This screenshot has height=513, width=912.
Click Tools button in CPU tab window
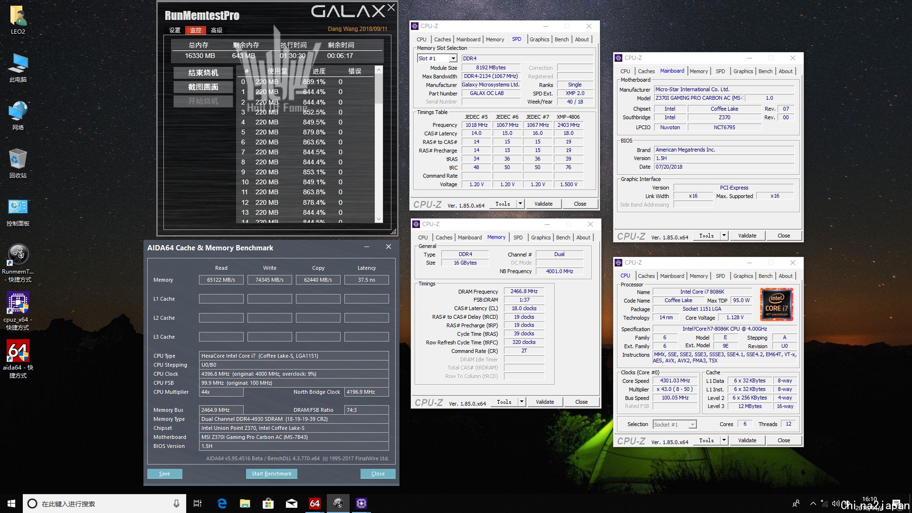(x=707, y=440)
